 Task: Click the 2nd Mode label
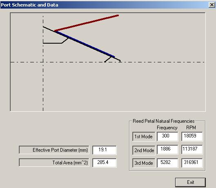(x=144, y=150)
